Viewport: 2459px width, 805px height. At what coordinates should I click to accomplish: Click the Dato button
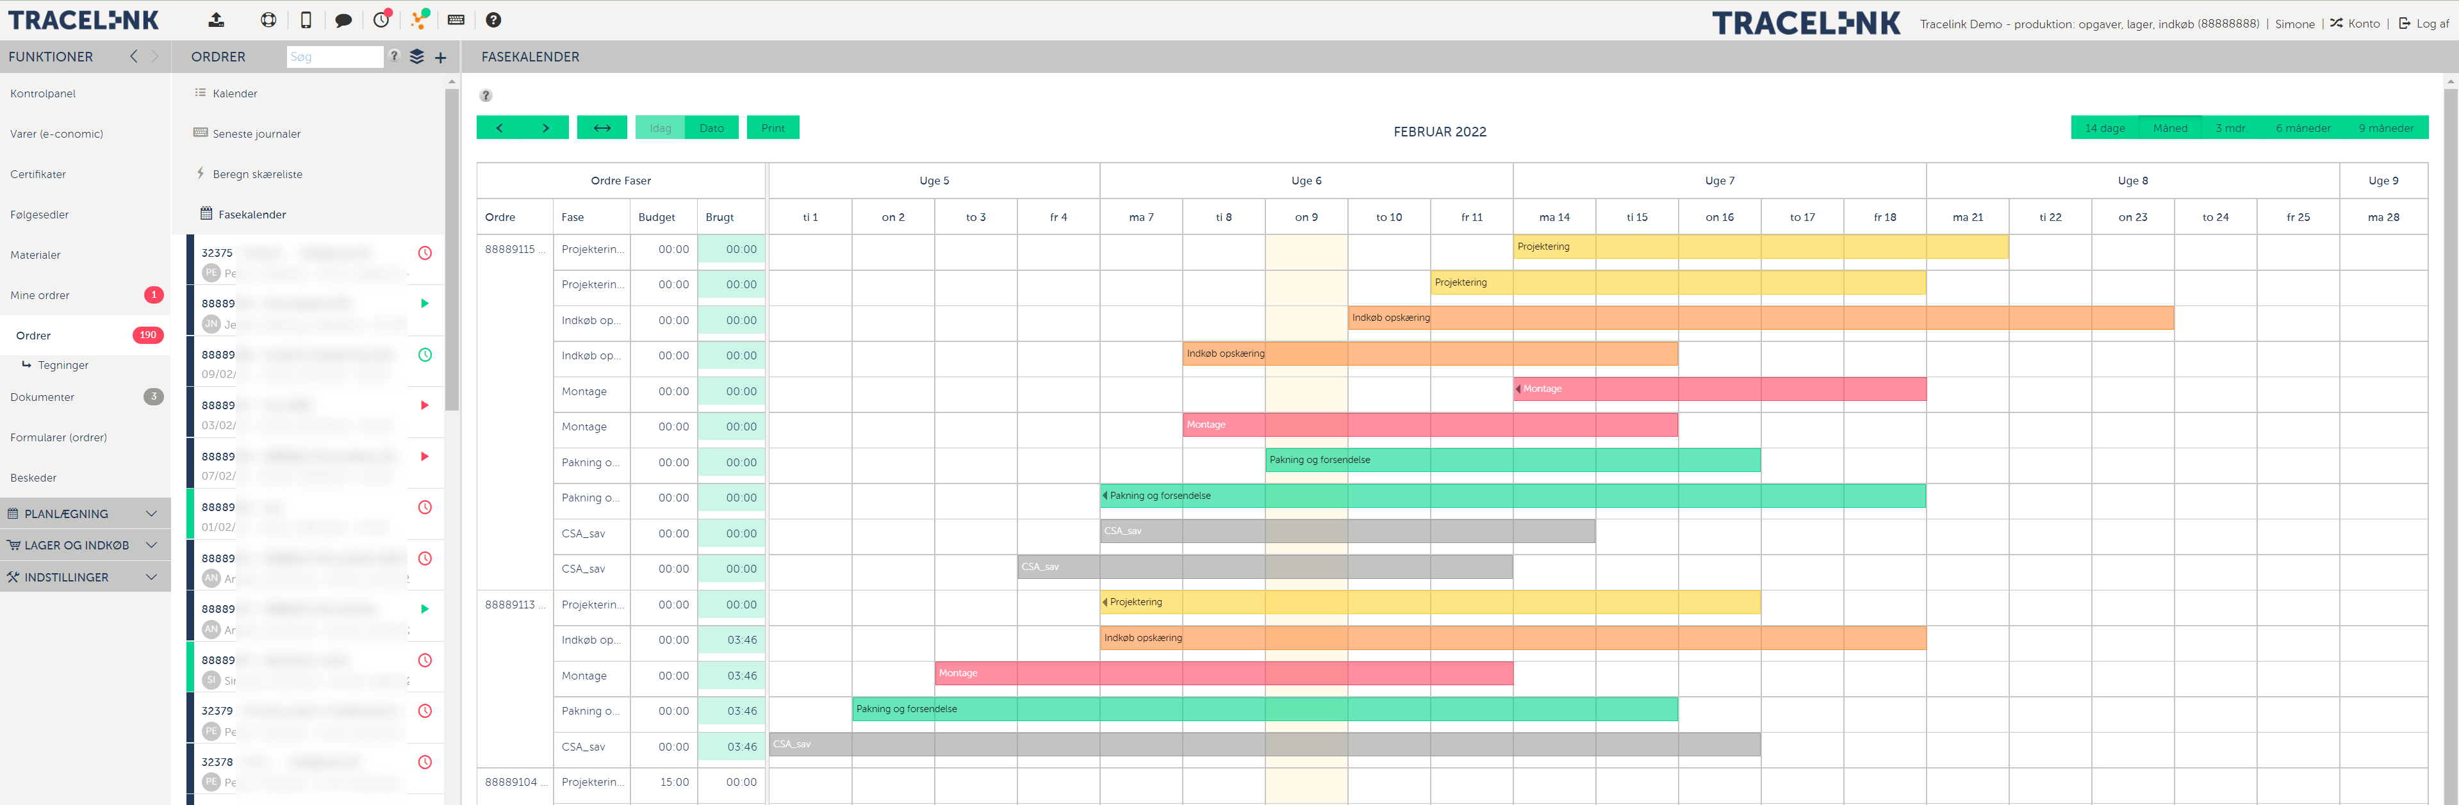(711, 128)
